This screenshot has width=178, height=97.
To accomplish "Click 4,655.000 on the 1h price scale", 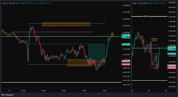I will point(172,87).
